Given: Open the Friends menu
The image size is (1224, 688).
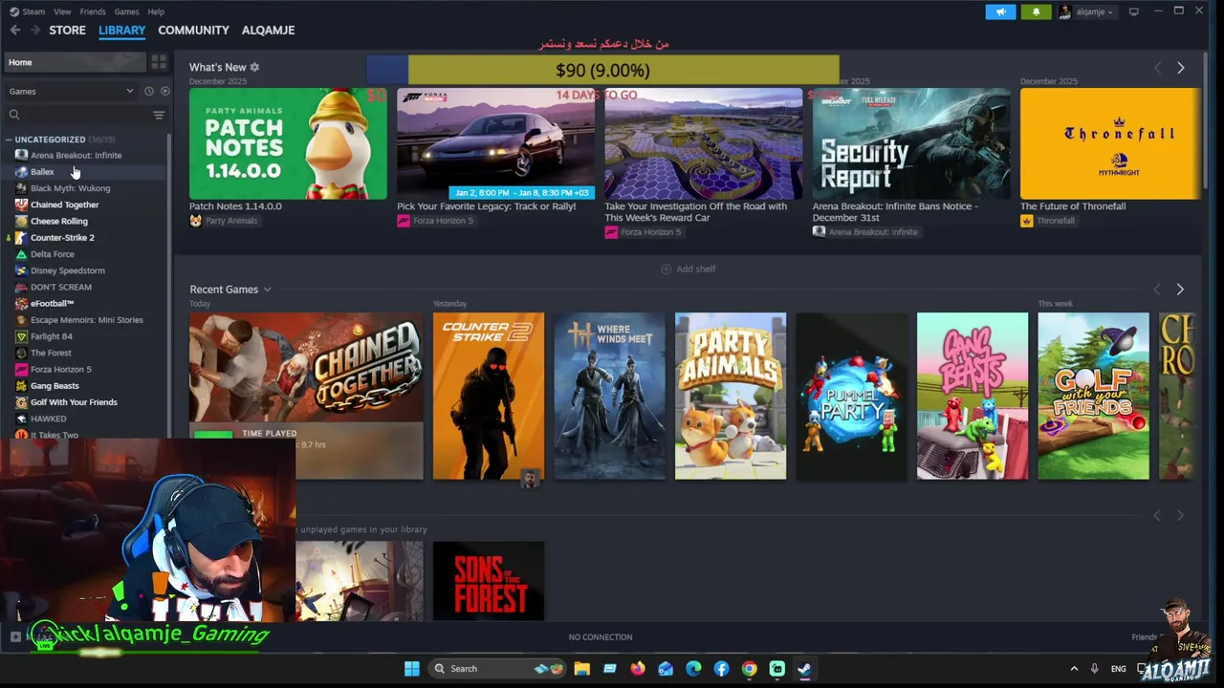Looking at the screenshot, I should point(93,11).
